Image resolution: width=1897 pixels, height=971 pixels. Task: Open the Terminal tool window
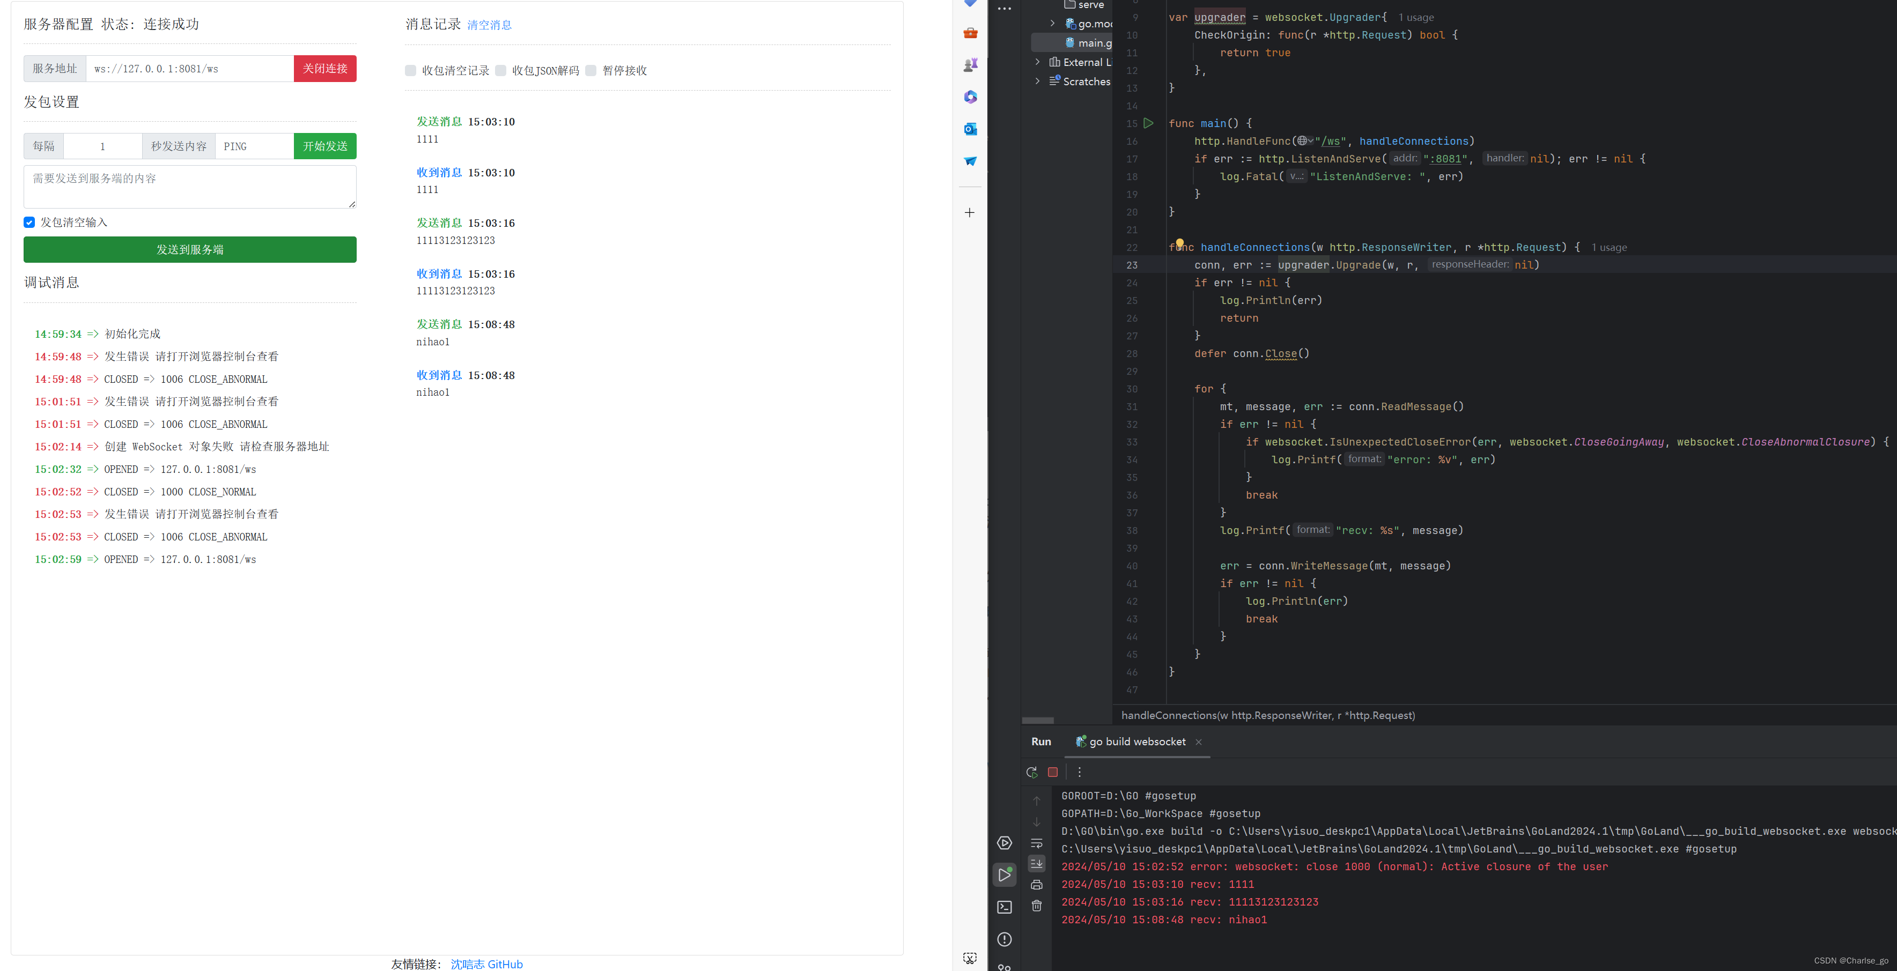(x=1005, y=906)
